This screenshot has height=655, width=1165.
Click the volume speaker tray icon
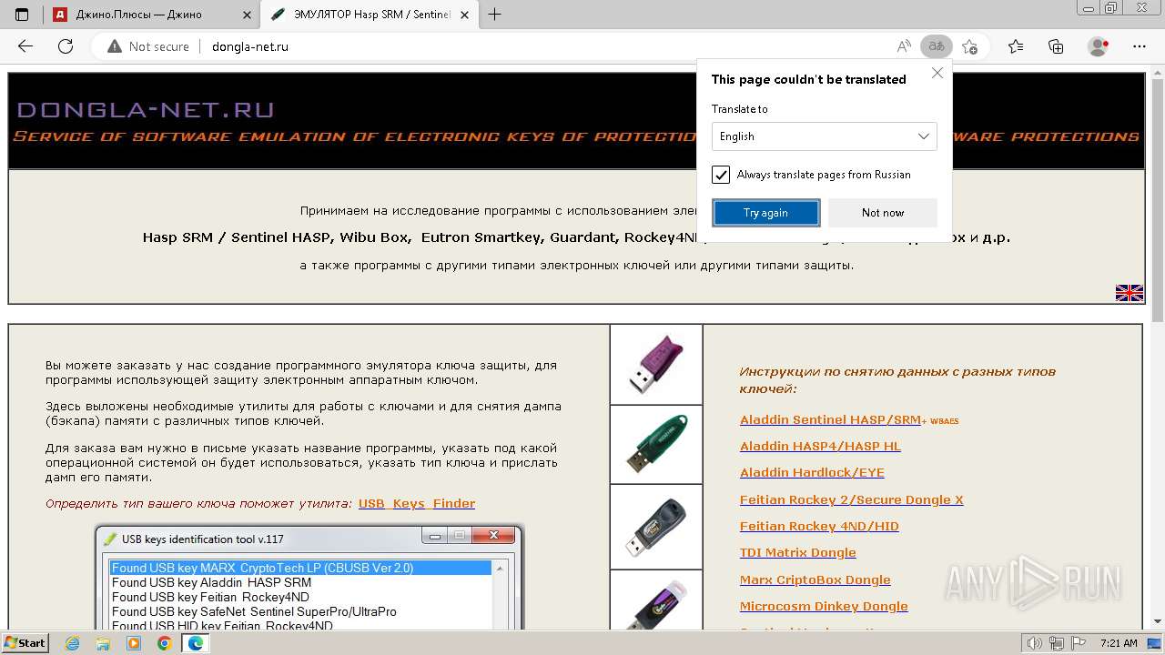tap(1034, 643)
